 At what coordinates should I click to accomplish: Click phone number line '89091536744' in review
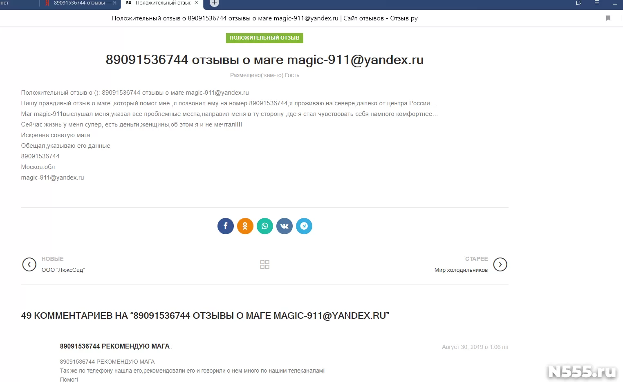pos(40,156)
